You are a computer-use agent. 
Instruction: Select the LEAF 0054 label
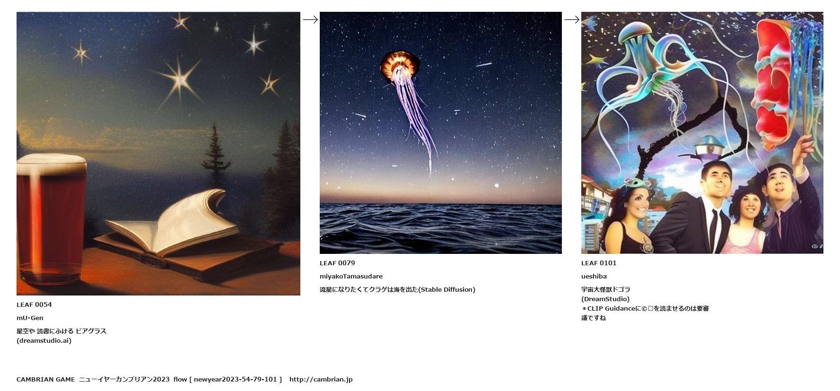tap(34, 304)
